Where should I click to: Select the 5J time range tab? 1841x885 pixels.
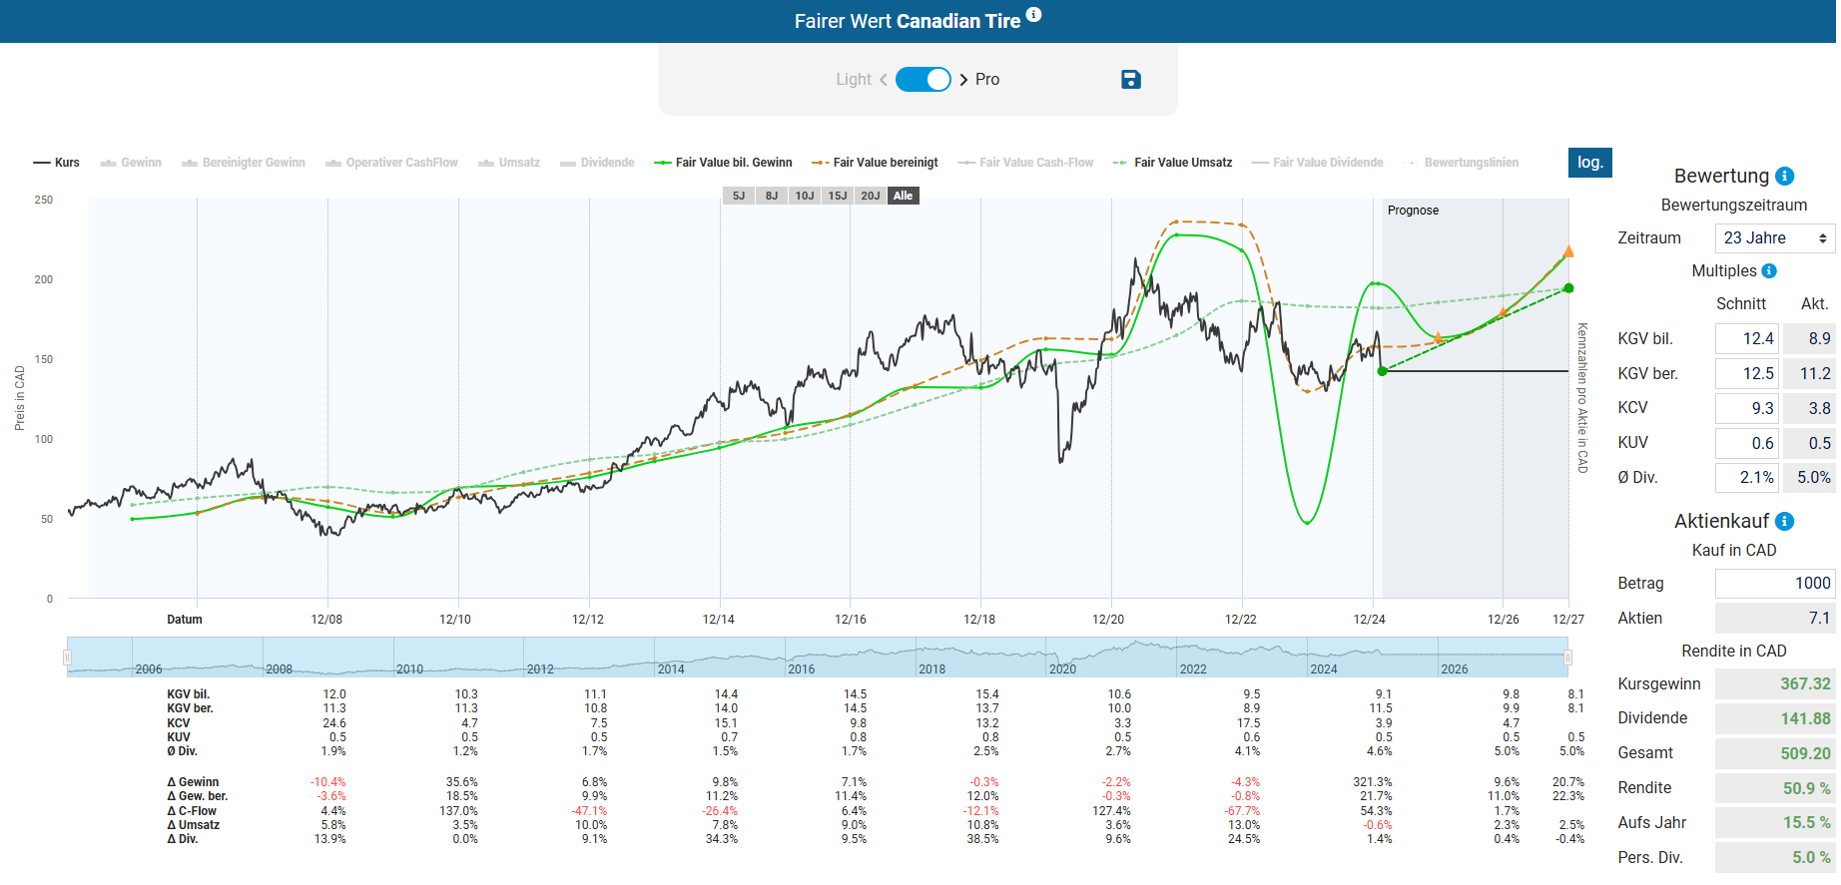coord(739,196)
